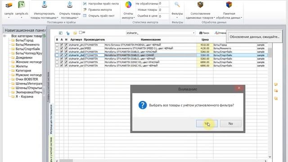Toggle the PP checkbox in the table toolbar

pos(81,32)
